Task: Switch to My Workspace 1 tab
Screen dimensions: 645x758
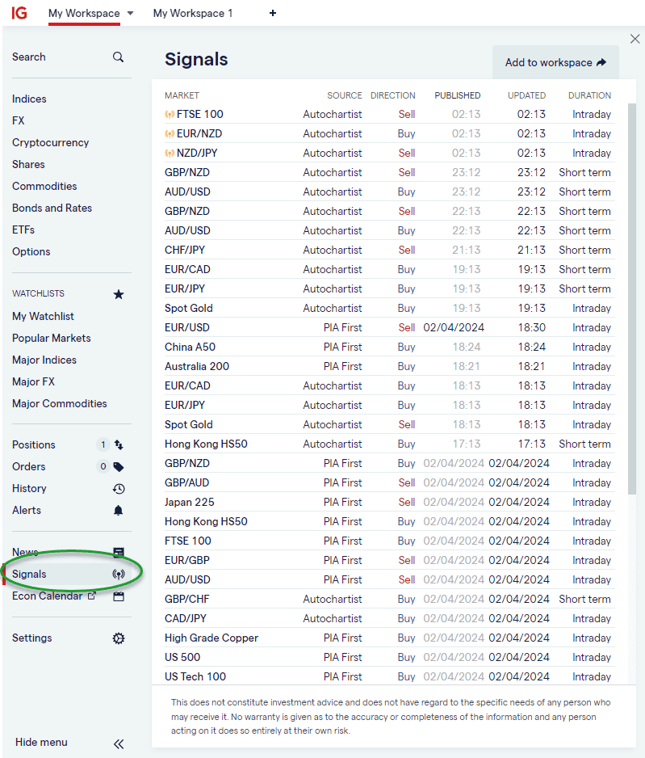Action: [x=193, y=14]
